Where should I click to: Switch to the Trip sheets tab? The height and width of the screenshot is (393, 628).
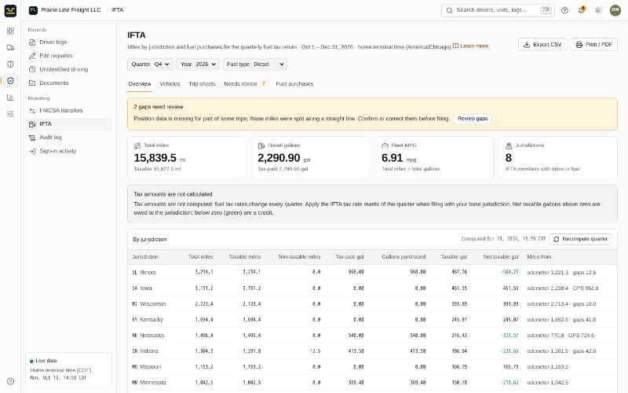pos(202,84)
